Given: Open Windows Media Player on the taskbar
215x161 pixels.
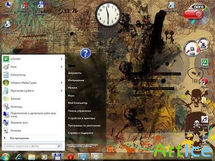Looking at the screenshot, I should pyautogui.click(x=44, y=157).
